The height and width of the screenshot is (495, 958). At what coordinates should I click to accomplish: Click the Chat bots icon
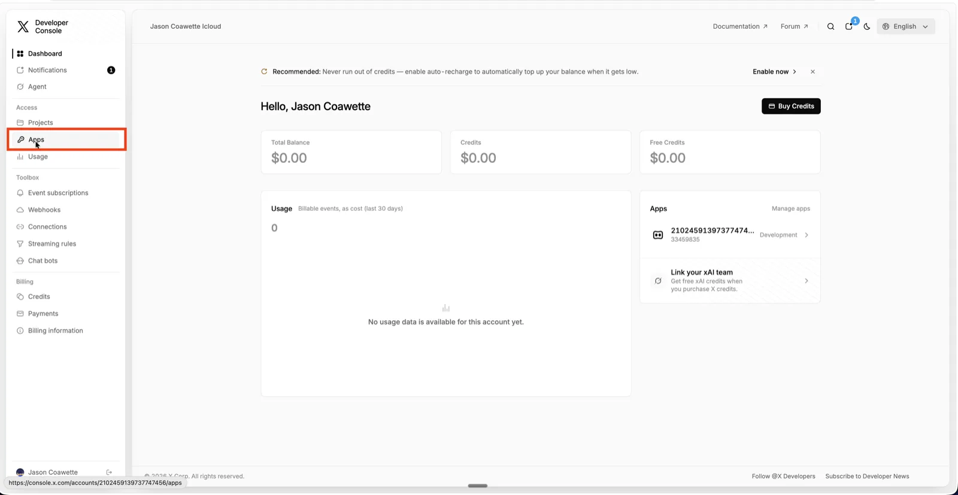[x=20, y=261]
